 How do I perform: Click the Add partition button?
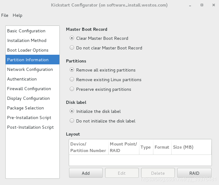86,173
